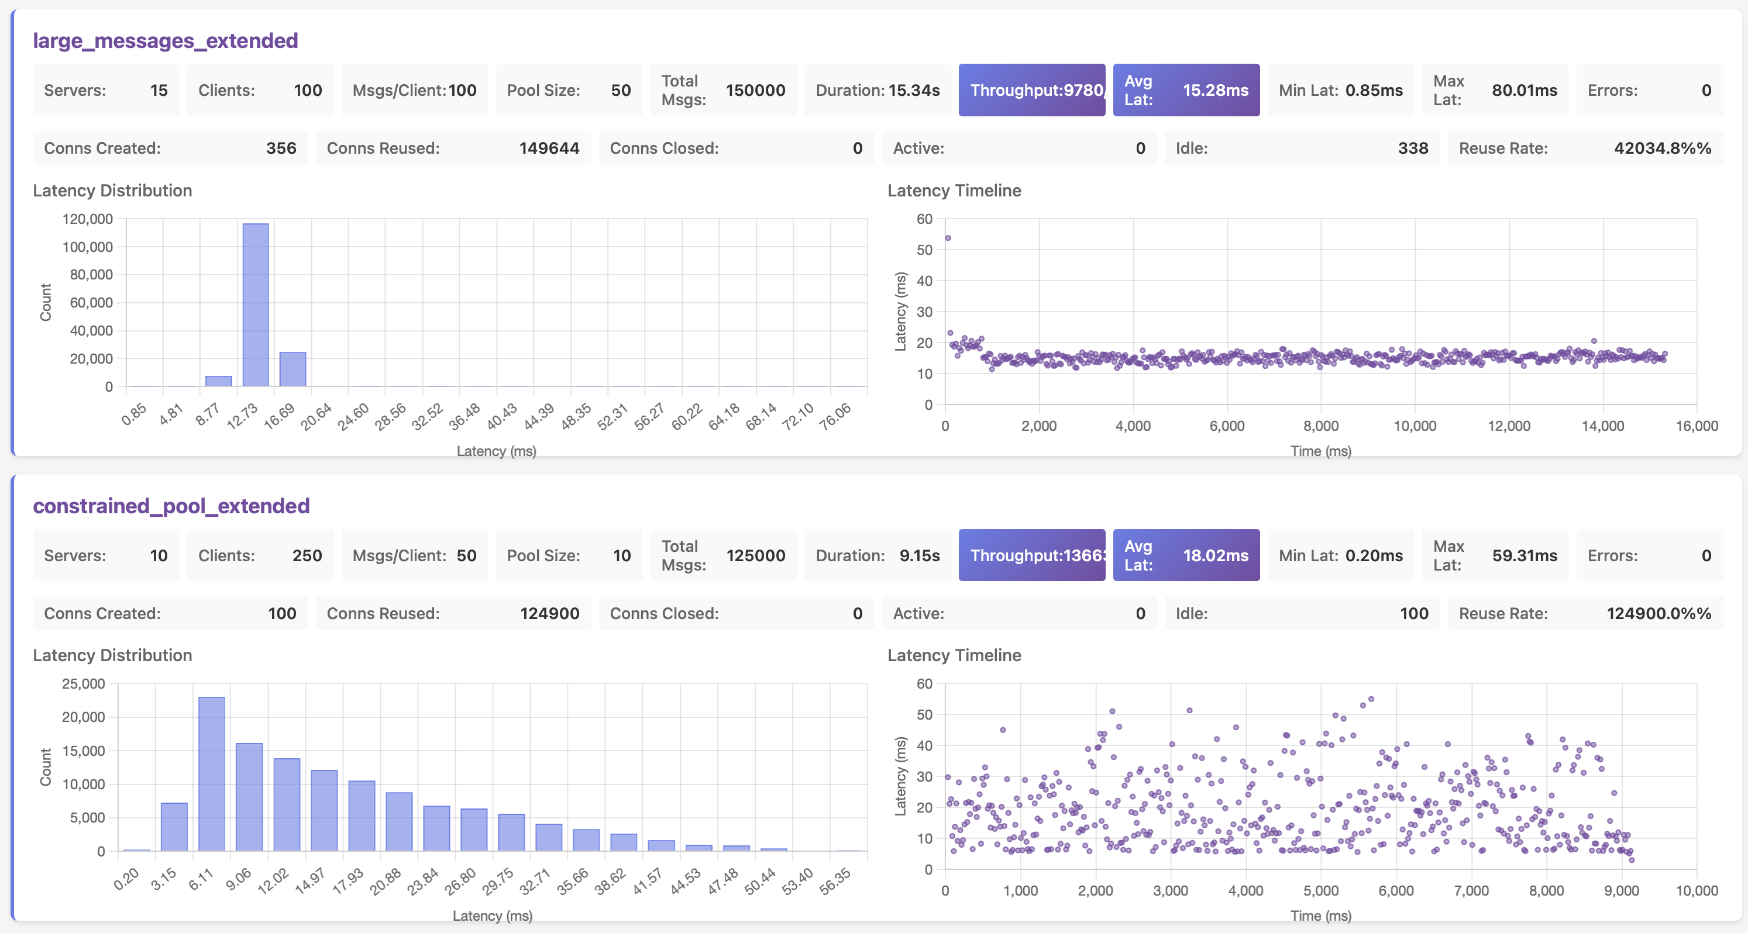Select the constrained_pool_extended heading
This screenshot has height=933, width=1748.
[171, 506]
